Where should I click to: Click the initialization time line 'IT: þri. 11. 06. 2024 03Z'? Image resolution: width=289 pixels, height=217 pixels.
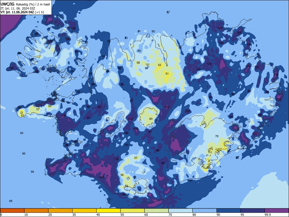[18, 8]
